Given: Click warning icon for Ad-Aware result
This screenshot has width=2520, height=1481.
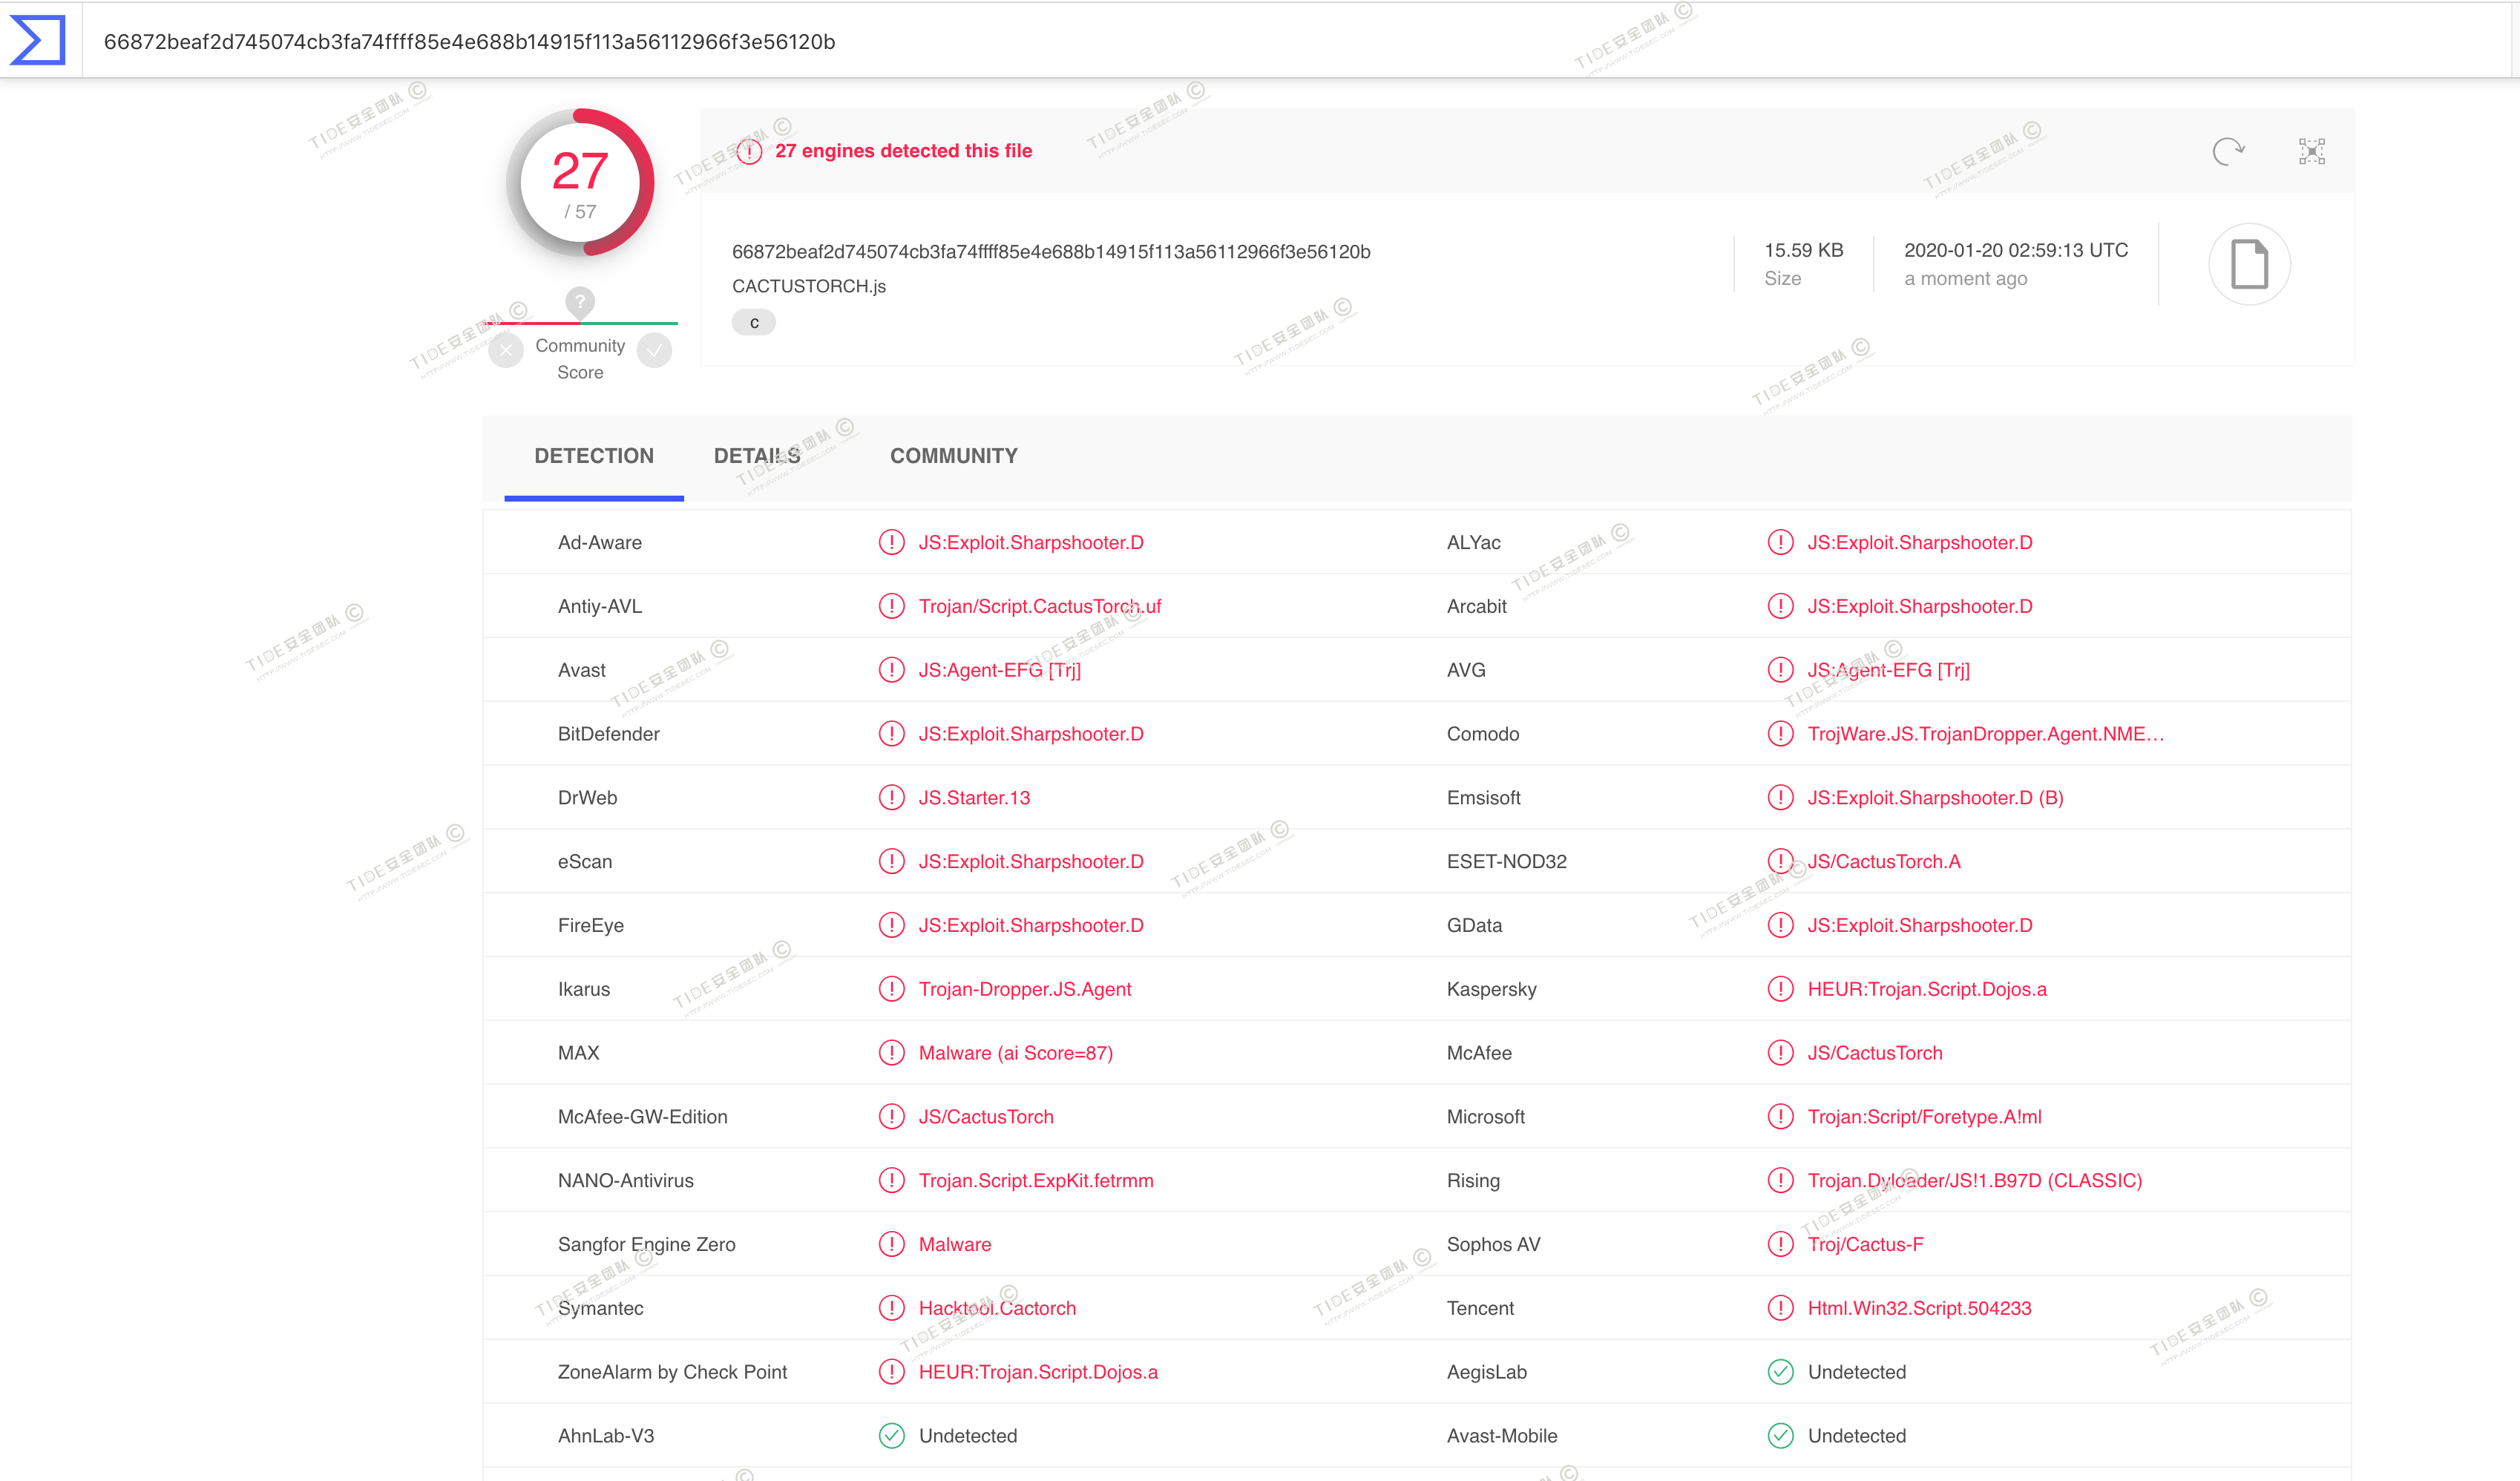Looking at the screenshot, I should coord(891,542).
